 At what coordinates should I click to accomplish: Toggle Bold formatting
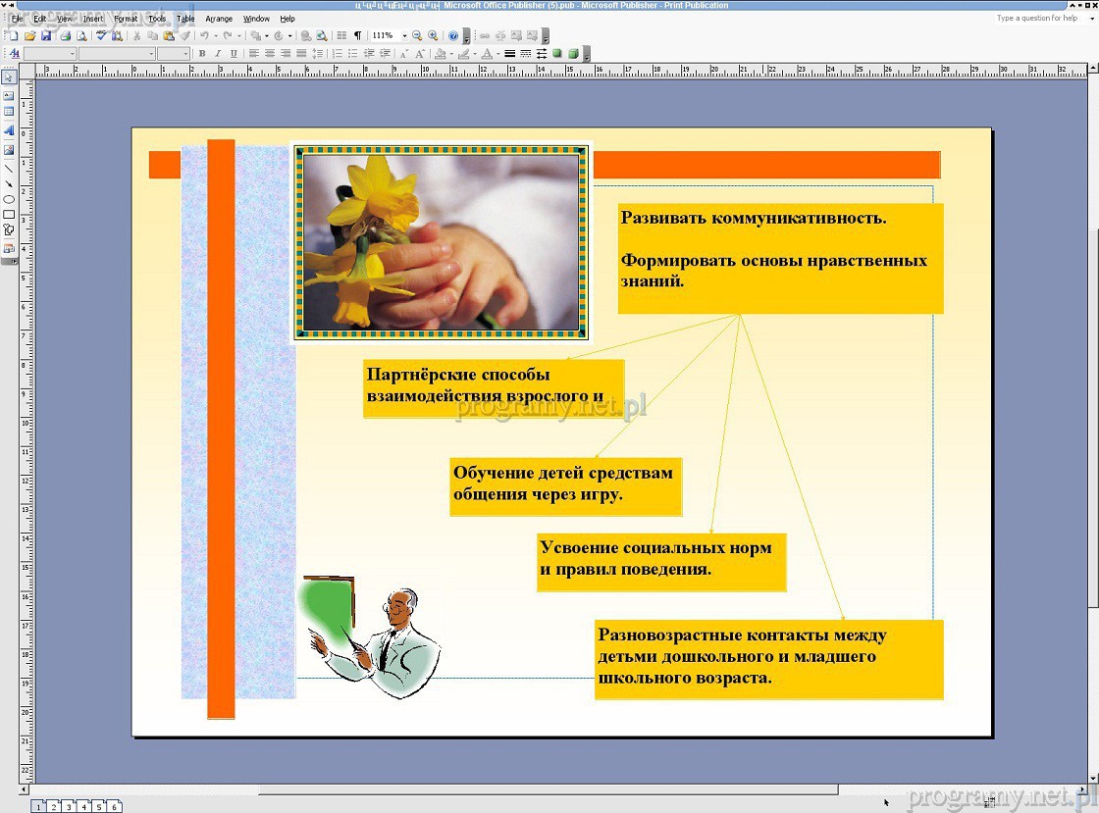(x=202, y=53)
